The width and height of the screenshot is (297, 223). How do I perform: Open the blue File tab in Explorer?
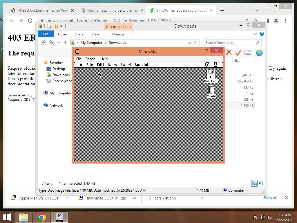click(x=46, y=34)
